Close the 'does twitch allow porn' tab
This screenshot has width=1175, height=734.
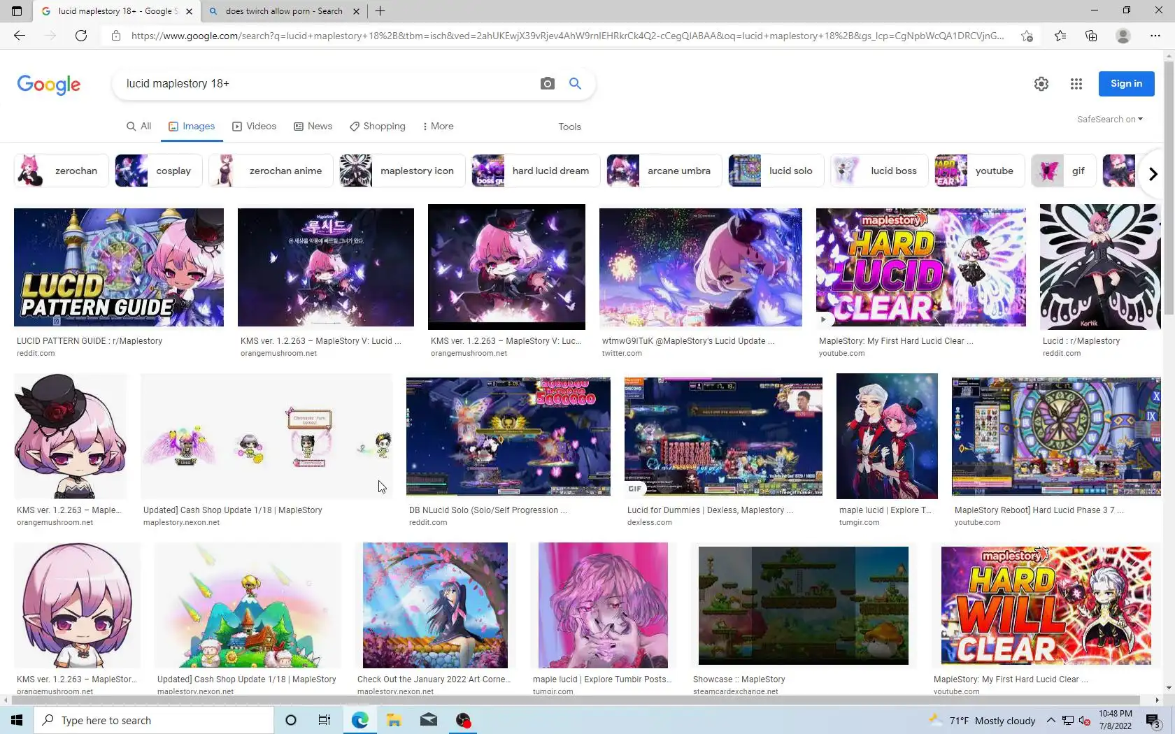click(356, 11)
